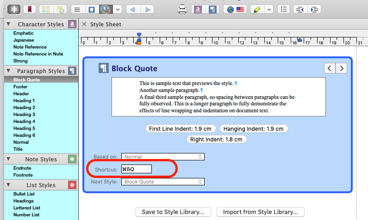Click the bullet list toolbar icon
Screen dimensions: 368x220
point(284,9)
